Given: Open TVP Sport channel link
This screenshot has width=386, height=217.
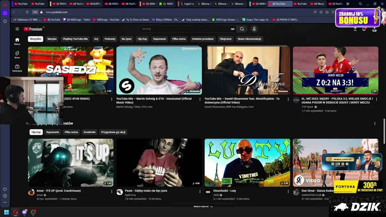Looking at the screenshot, I should [307, 107].
